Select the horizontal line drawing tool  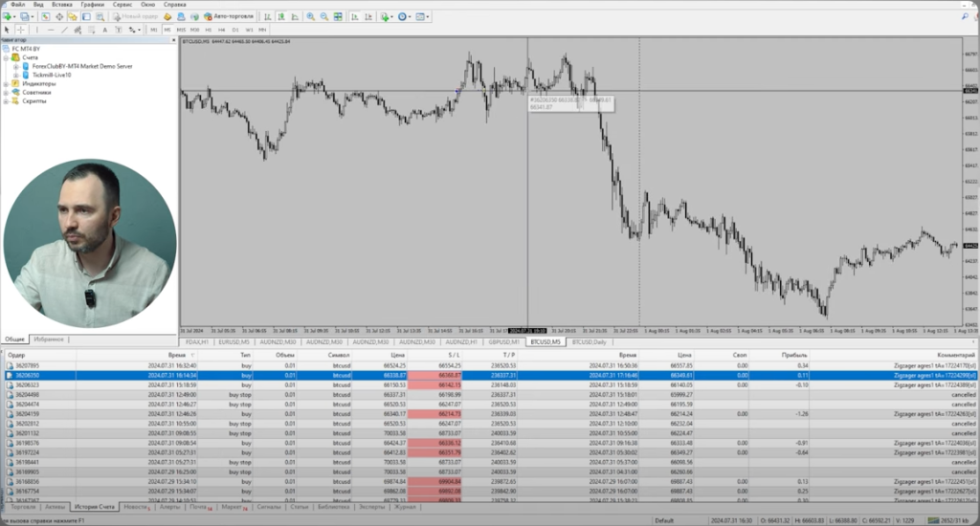[51, 30]
